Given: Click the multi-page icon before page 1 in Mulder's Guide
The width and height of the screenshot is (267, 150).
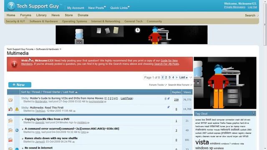Looking at the screenshot, I should coord(106,98).
